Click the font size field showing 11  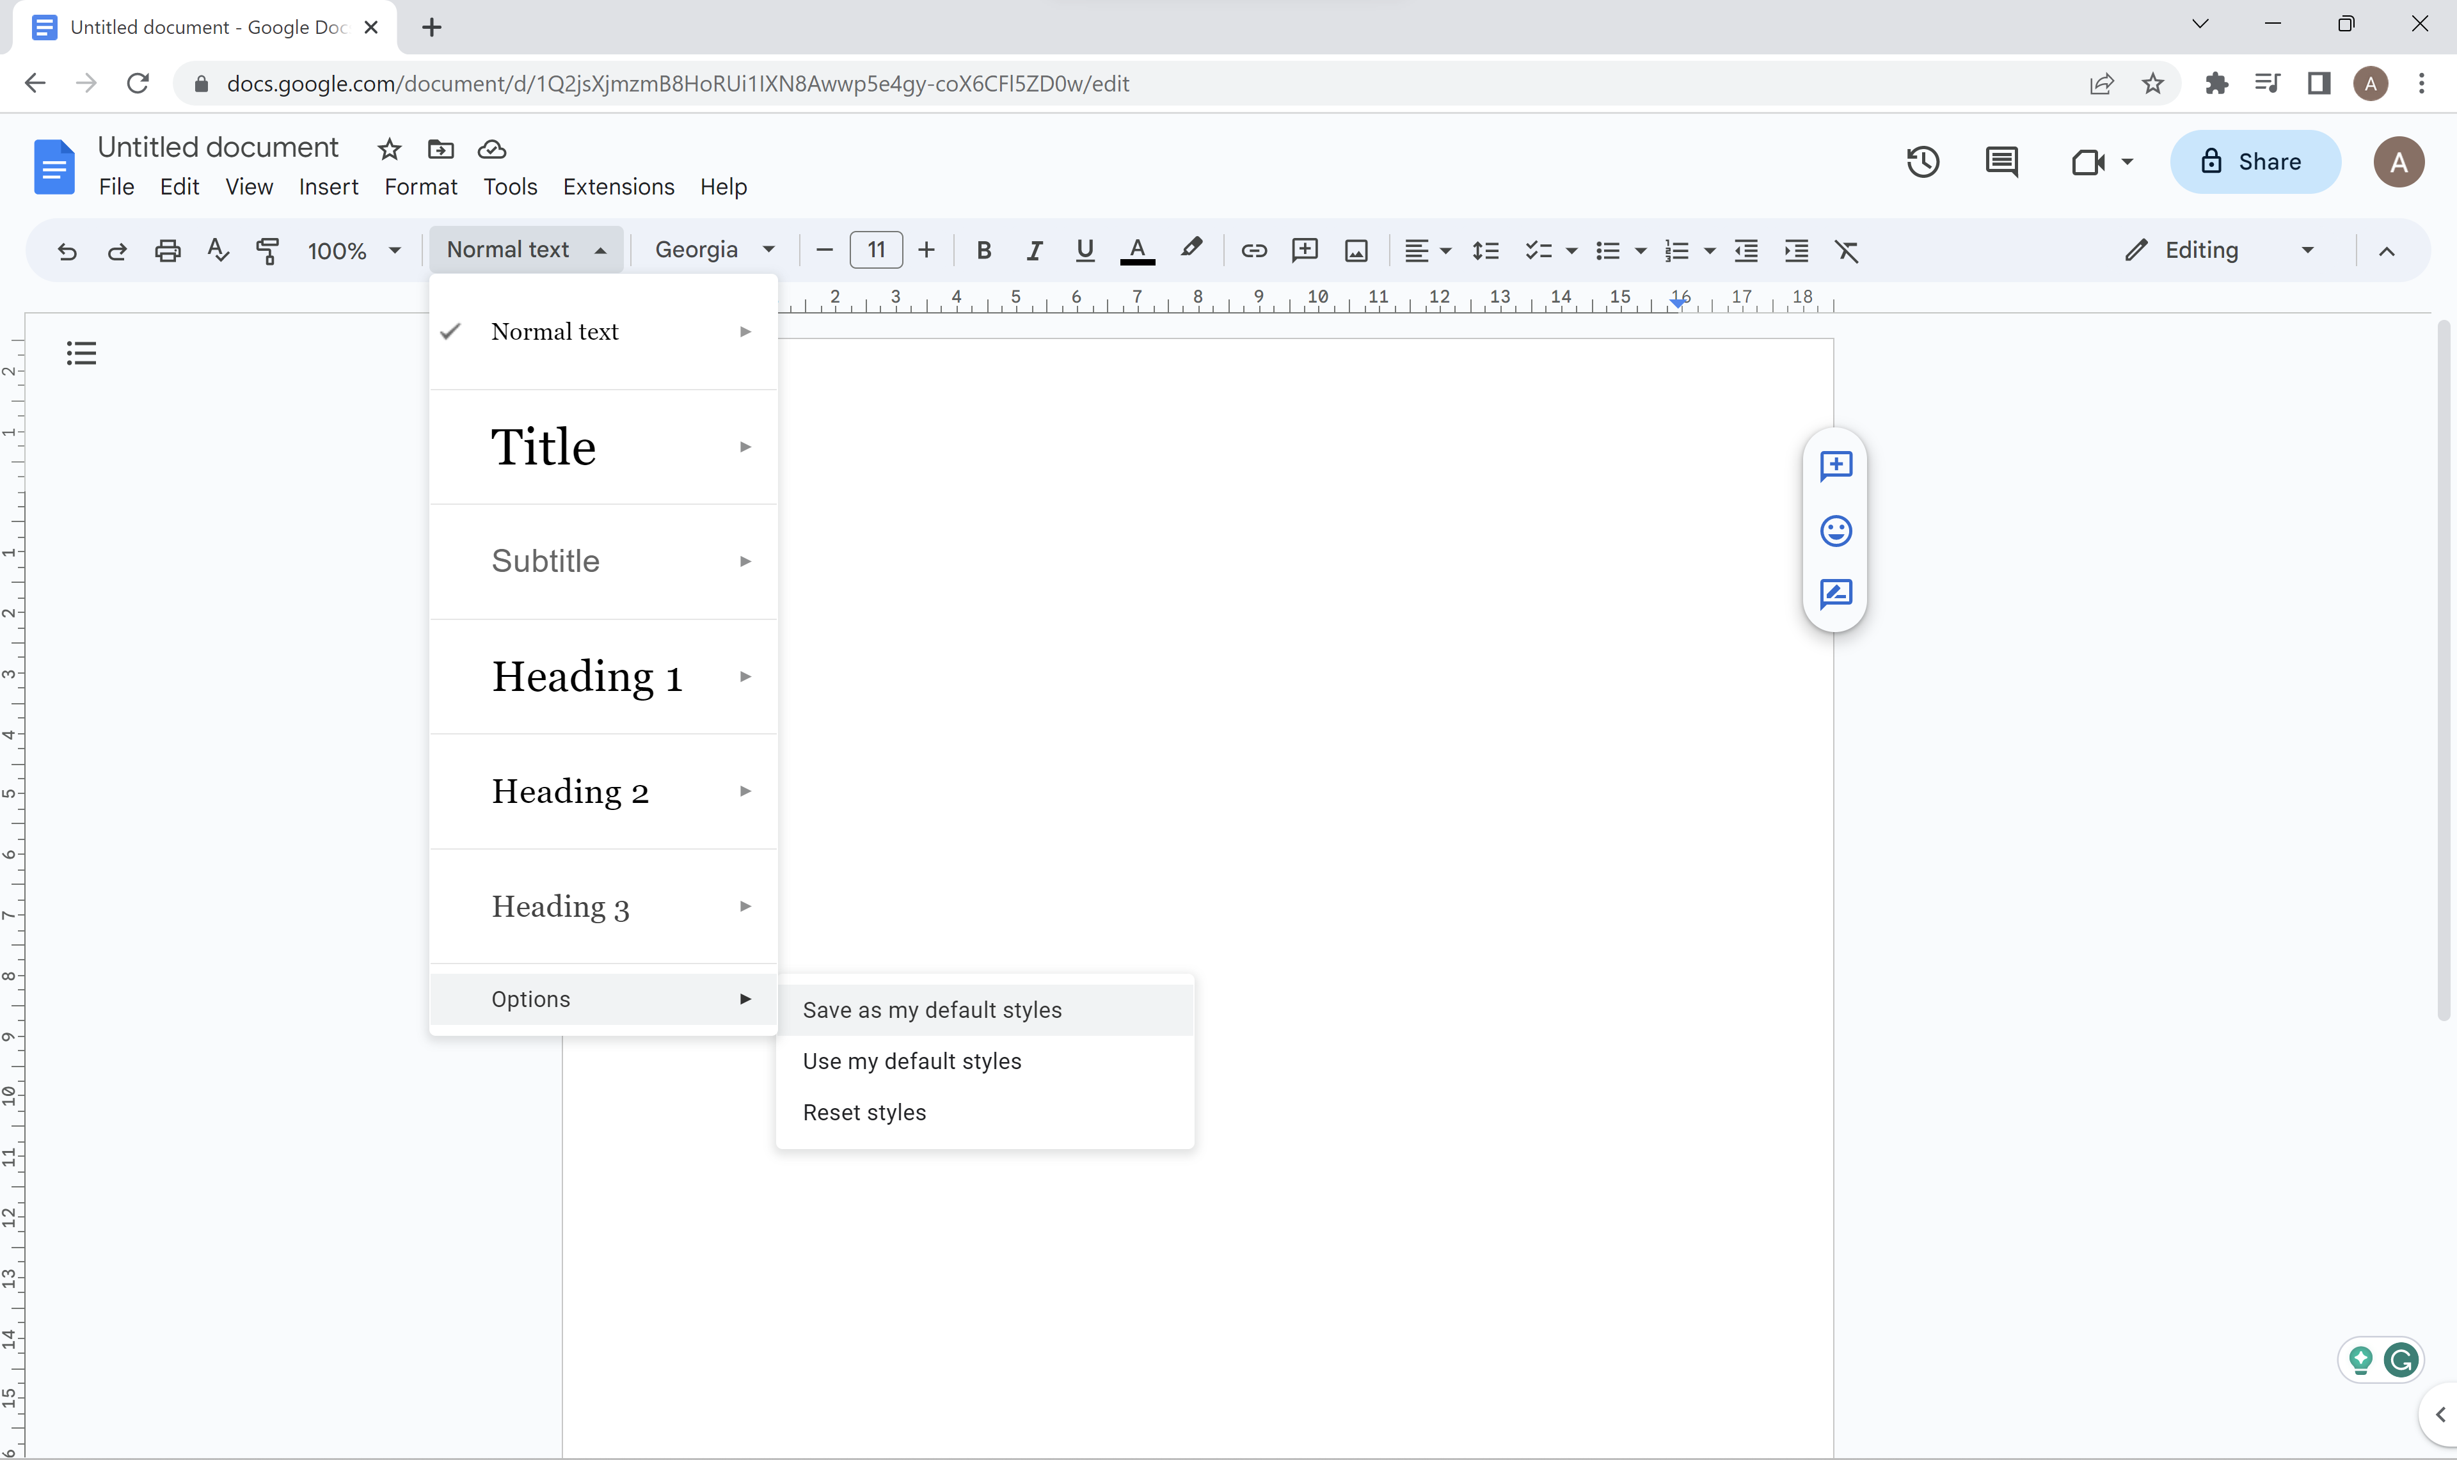click(875, 250)
